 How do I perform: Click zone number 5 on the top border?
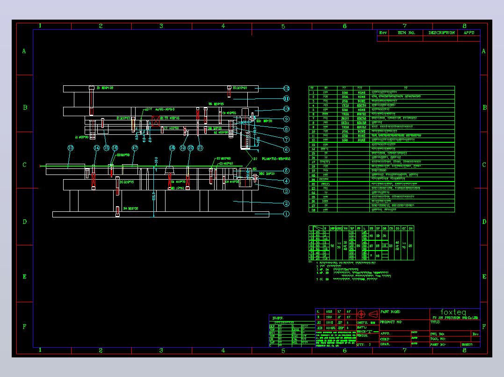tap(283, 26)
